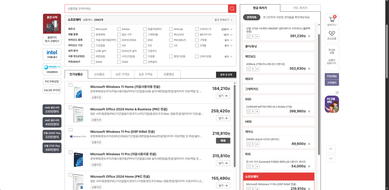Open the 붉은사막 full package banner
Screen dimensions: 389x190
click(52, 29)
